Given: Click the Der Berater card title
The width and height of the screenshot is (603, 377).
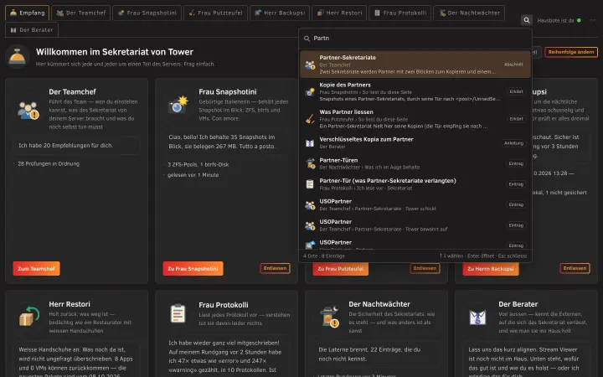Looking at the screenshot, I should point(518,304).
